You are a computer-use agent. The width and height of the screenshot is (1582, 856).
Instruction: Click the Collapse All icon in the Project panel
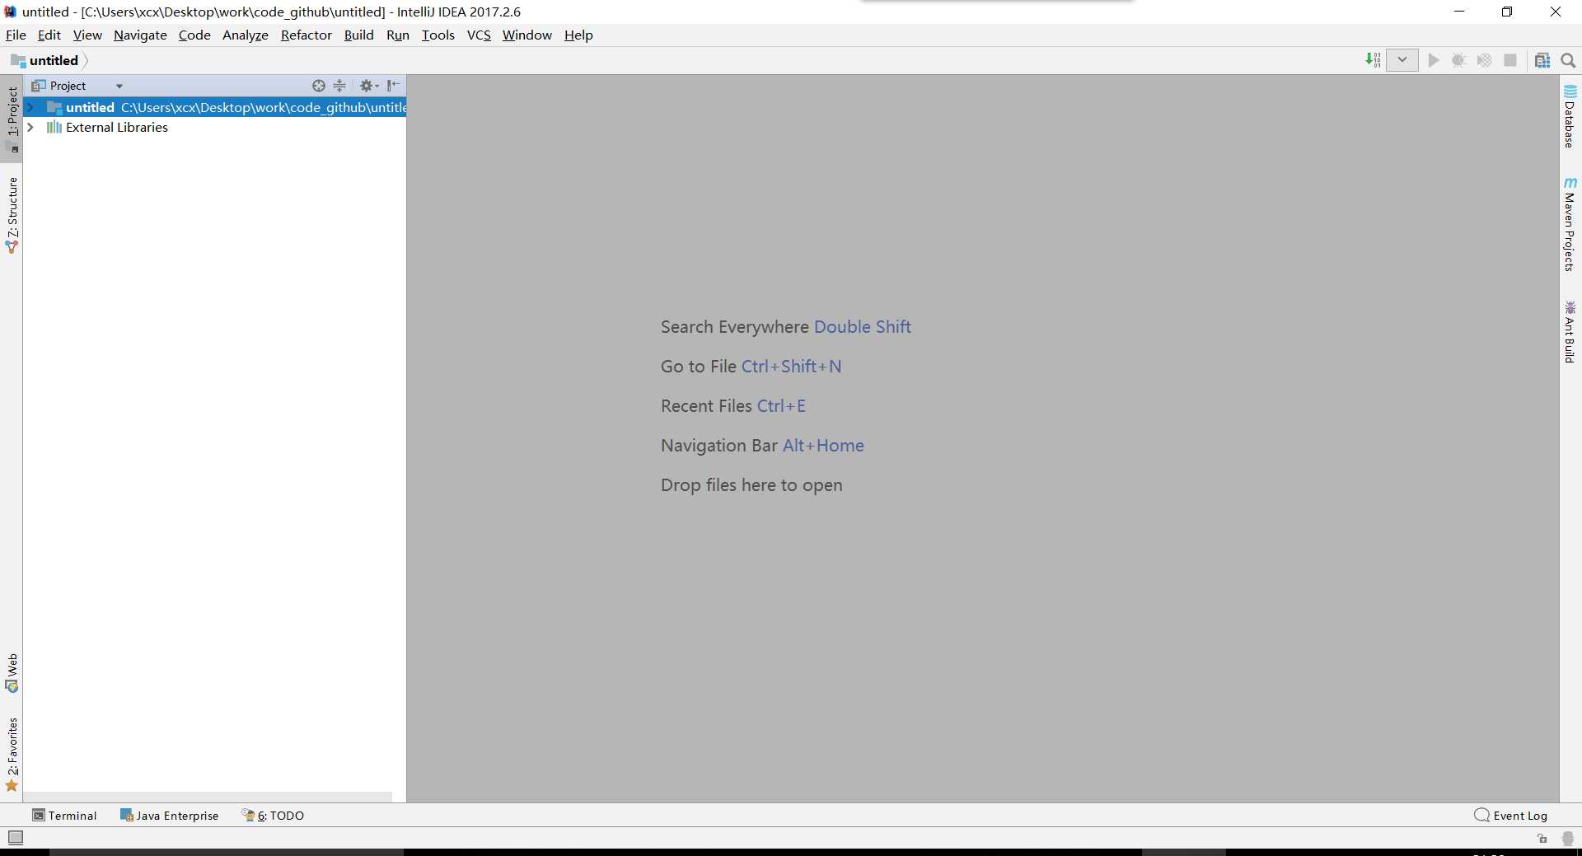point(339,86)
